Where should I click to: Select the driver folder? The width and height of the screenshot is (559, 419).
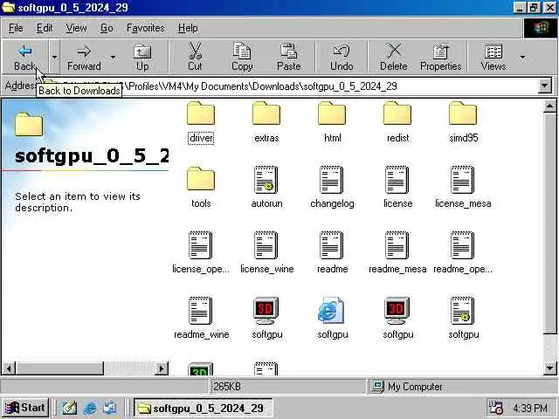pyautogui.click(x=201, y=122)
